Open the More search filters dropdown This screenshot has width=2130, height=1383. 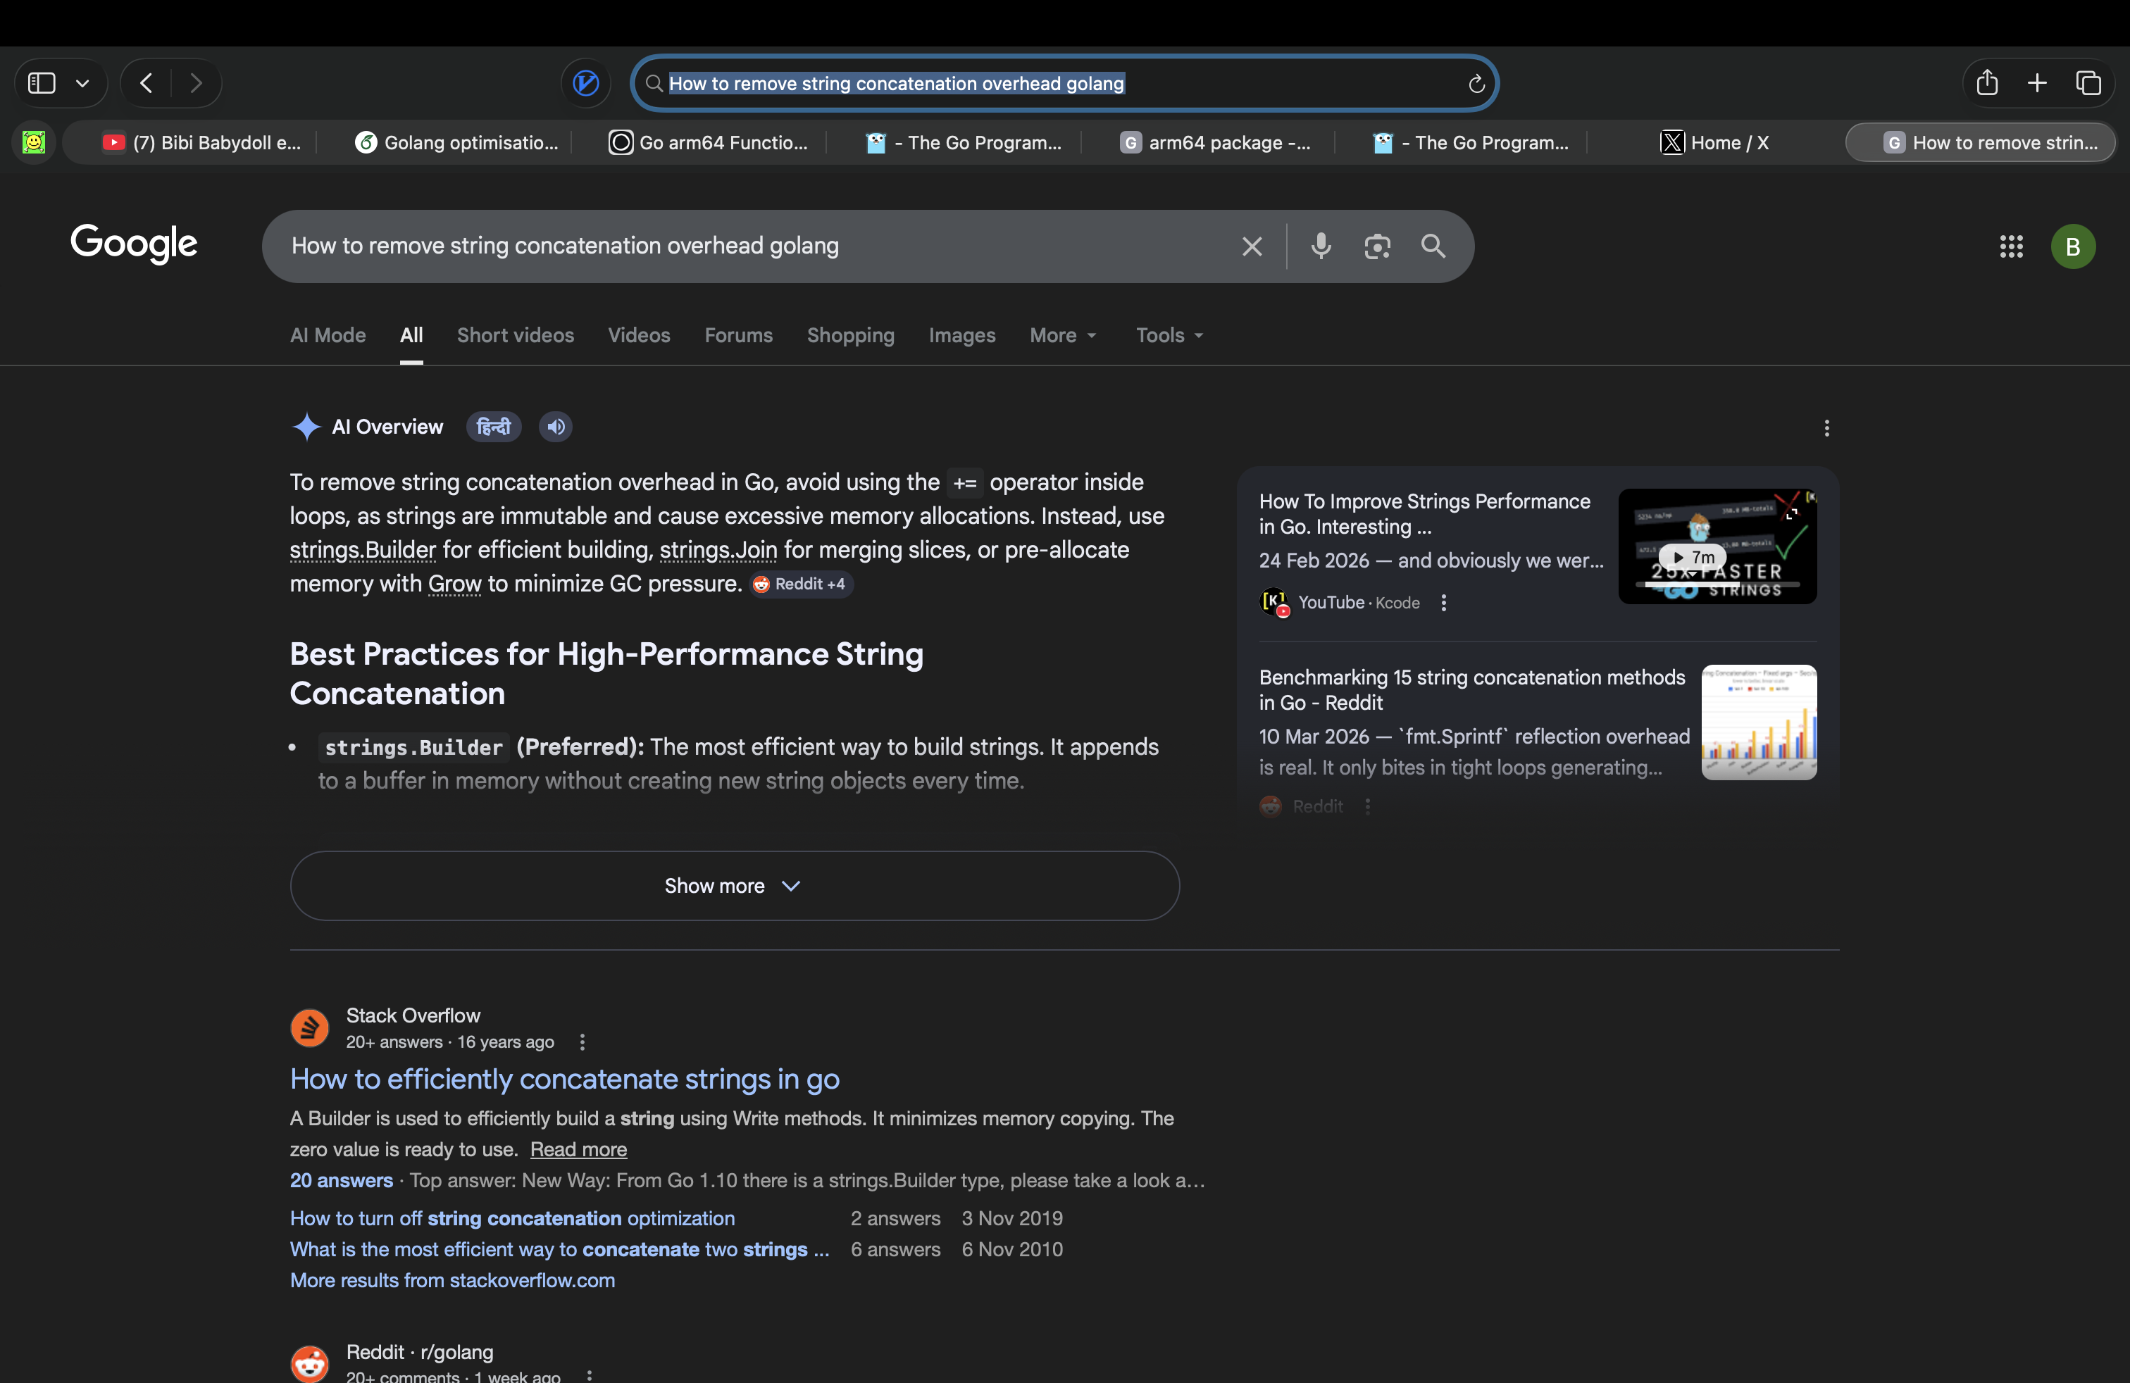tap(1062, 335)
